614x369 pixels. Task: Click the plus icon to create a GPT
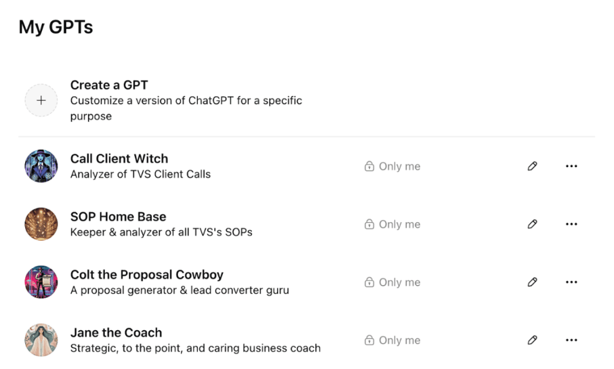[41, 101]
